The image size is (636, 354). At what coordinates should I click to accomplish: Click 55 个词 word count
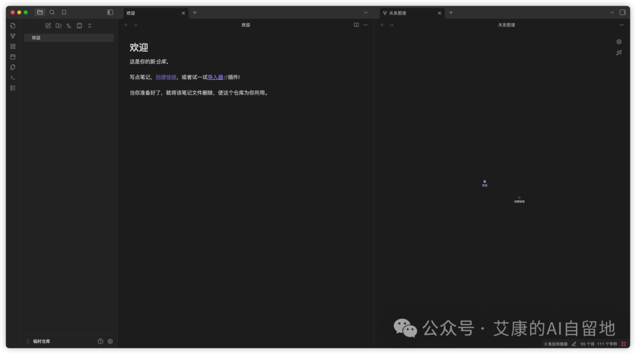[x=587, y=344]
